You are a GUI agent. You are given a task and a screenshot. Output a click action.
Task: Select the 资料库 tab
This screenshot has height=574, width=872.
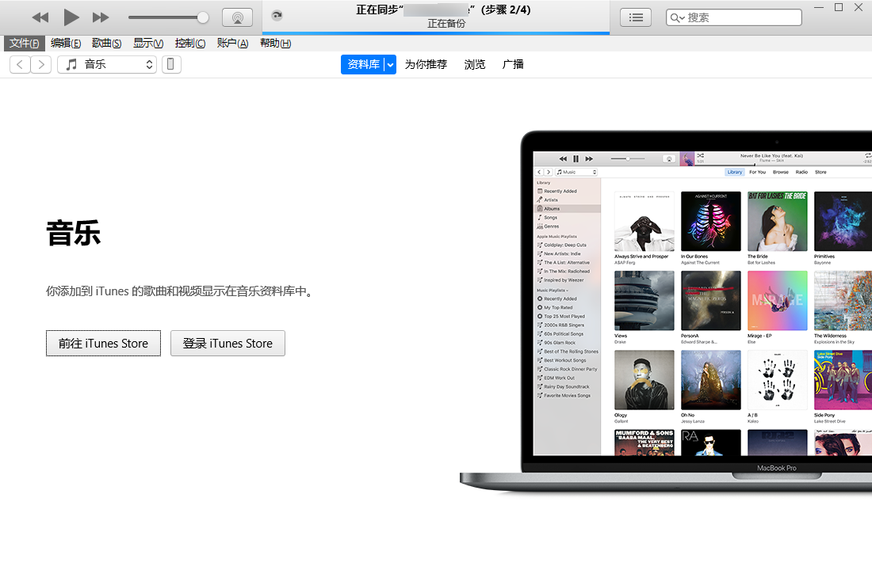(x=362, y=64)
